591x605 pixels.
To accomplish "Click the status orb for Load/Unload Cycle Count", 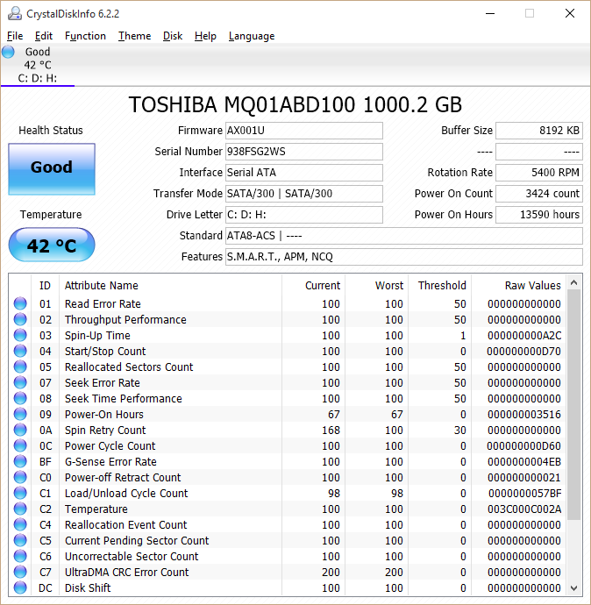I will 20,493.
